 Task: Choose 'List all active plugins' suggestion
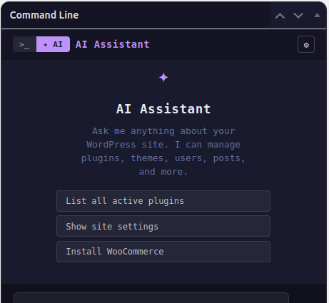coord(163,201)
